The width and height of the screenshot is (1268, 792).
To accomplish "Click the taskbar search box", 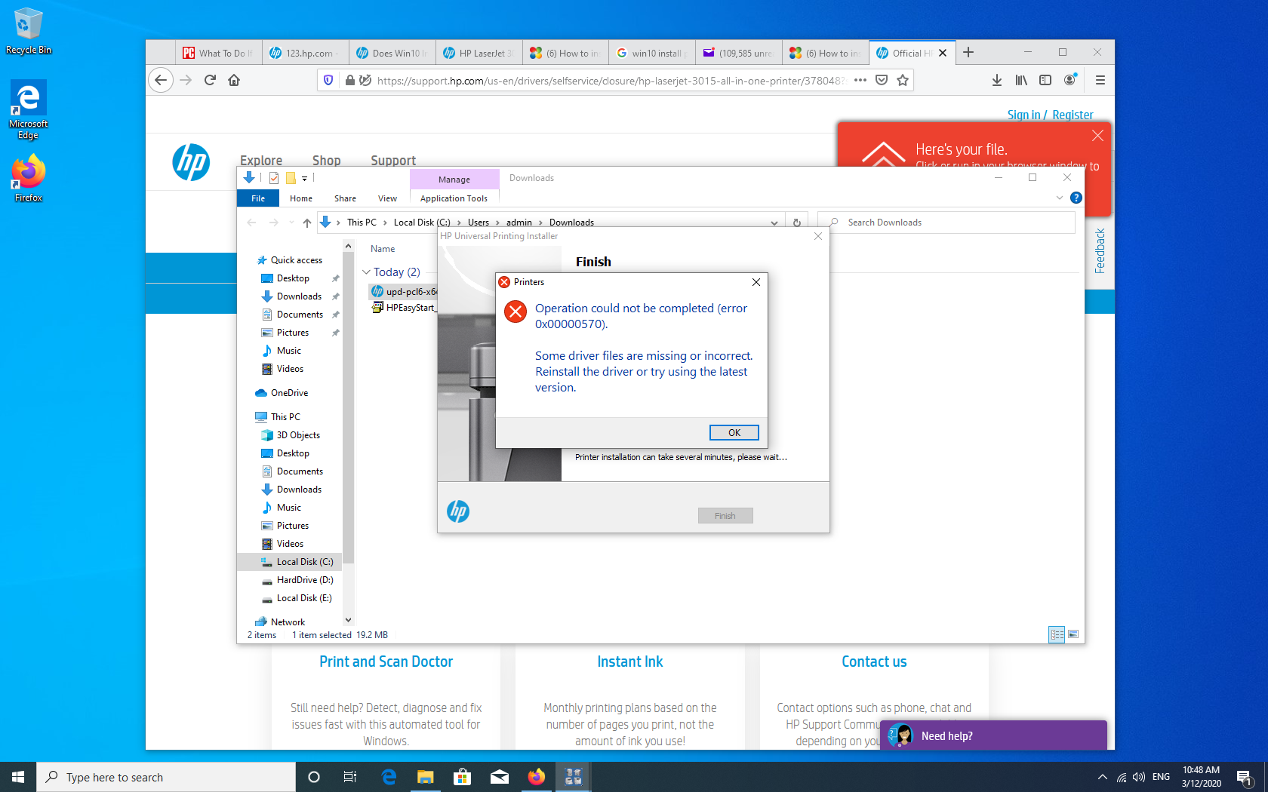I will tap(166, 777).
